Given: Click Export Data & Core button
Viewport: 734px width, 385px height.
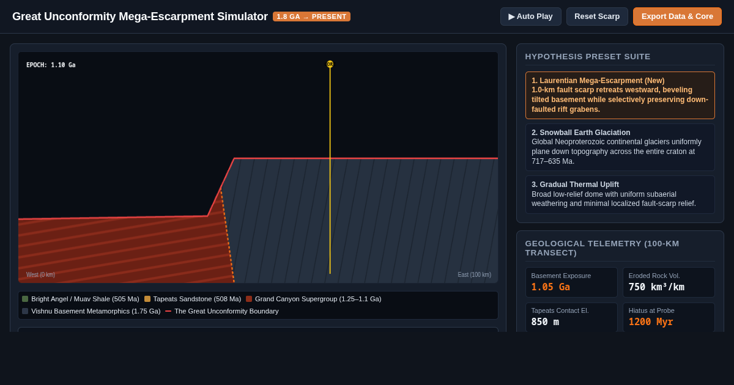Looking at the screenshot, I should 677,16.
